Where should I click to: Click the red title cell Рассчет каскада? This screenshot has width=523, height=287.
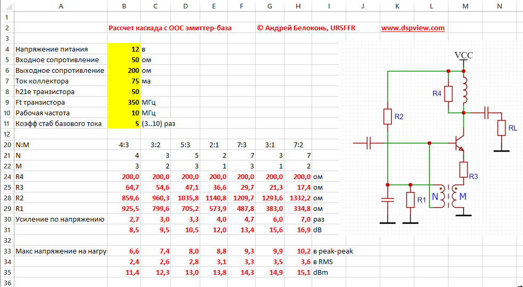point(170,28)
